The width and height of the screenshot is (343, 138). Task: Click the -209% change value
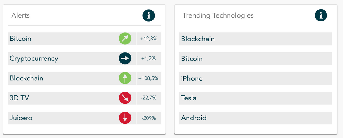tap(148, 118)
